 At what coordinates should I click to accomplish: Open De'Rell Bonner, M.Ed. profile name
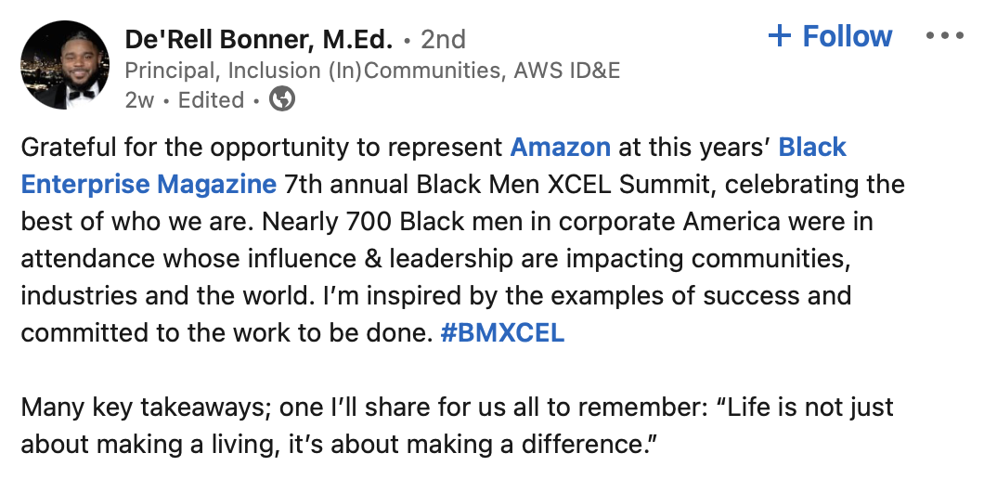point(259,40)
